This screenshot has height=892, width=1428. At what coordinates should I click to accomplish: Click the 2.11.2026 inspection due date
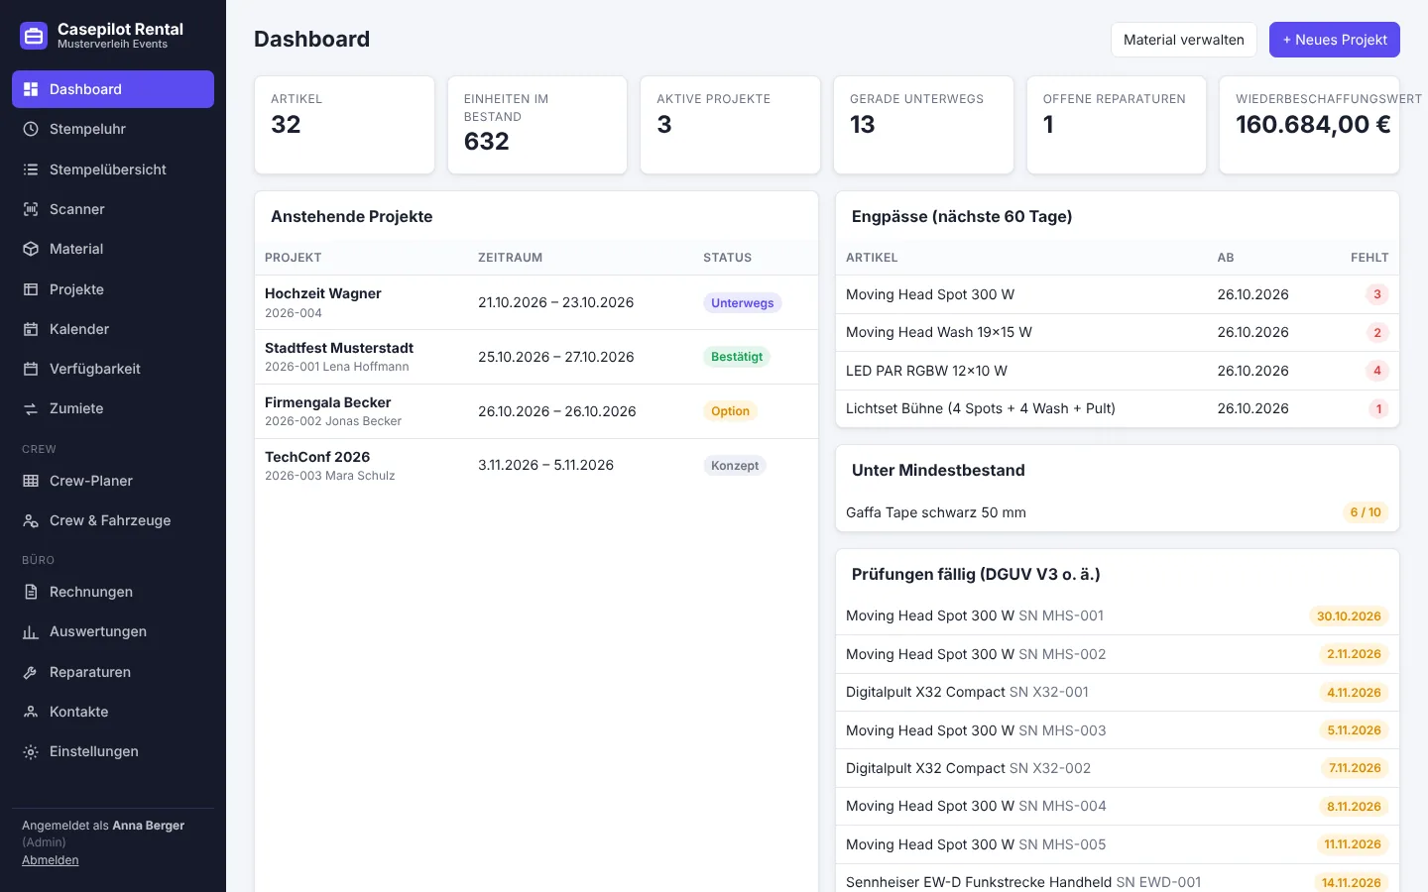point(1354,654)
